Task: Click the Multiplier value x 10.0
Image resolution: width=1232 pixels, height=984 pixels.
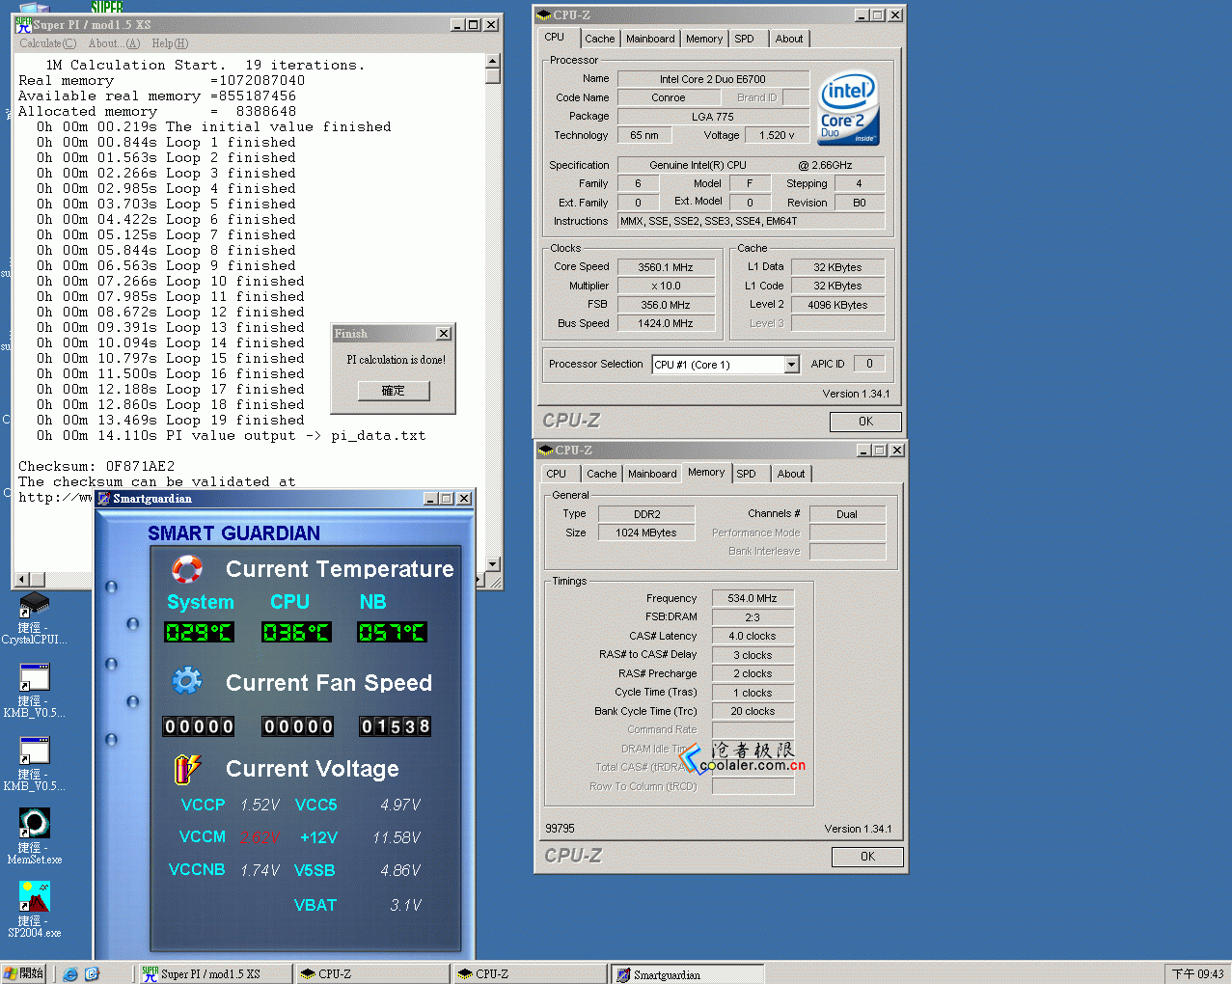Action: click(x=666, y=286)
